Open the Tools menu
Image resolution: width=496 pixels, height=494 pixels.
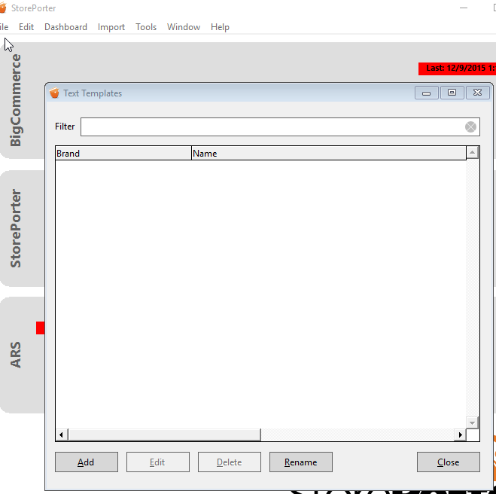[x=146, y=27]
